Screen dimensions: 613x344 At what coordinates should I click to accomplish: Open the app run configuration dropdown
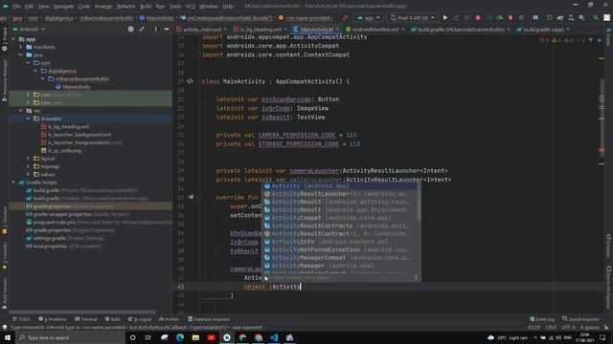coord(368,17)
